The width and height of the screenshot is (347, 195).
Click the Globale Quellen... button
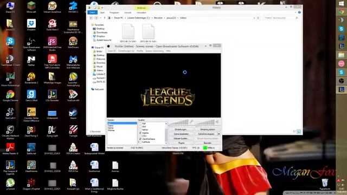[x=181, y=139]
